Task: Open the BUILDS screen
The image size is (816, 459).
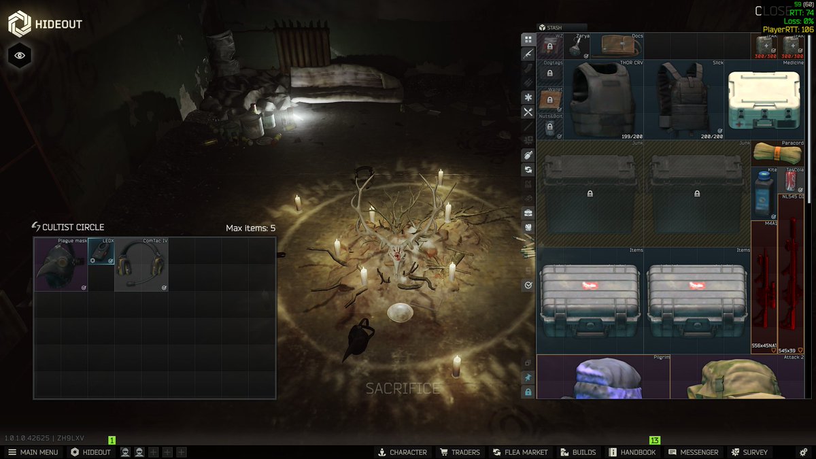Action: point(578,452)
